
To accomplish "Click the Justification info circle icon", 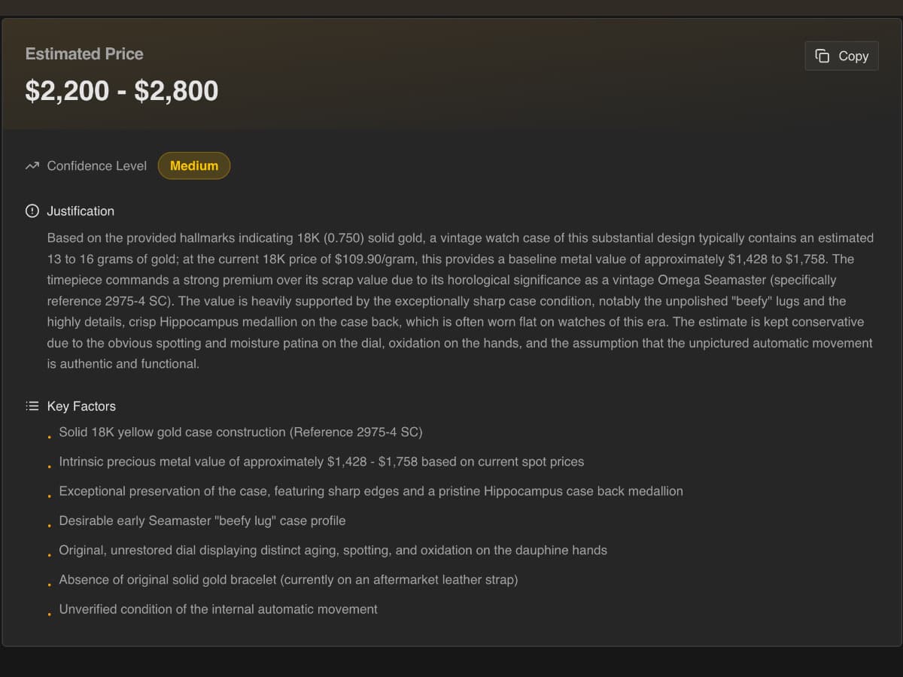I will [32, 211].
